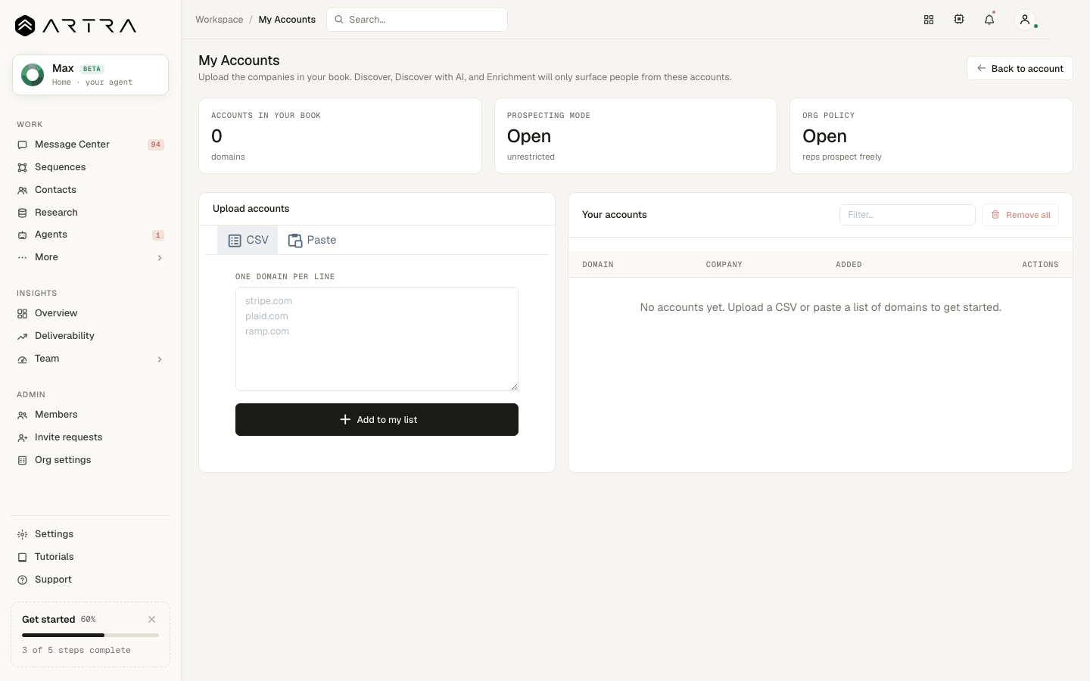Click the Get started progress bar
1090x681 pixels.
pos(90,635)
